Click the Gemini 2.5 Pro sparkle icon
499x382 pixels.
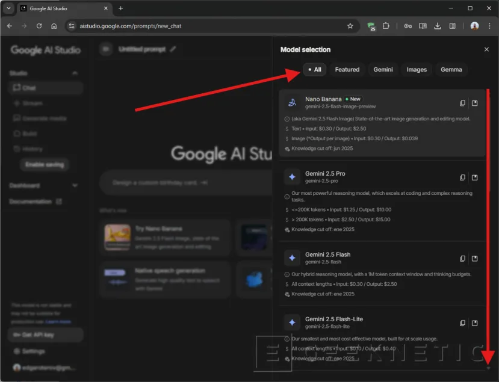[x=292, y=177]
